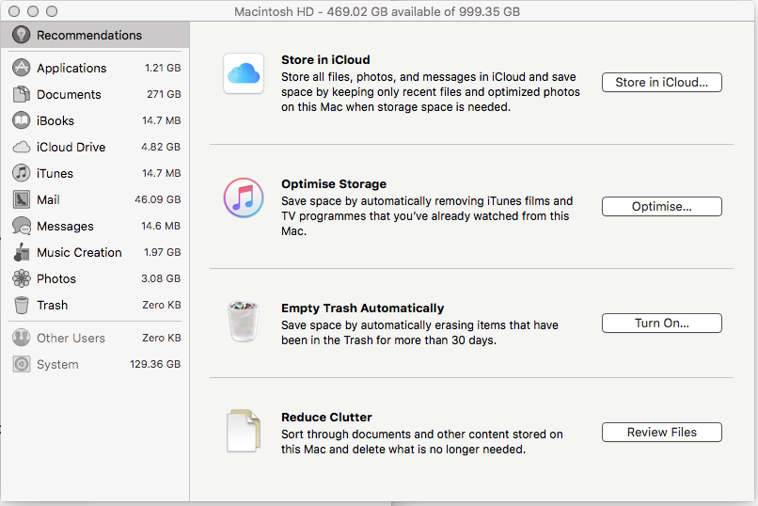Click the System gear icon
Screen dimensions: 758x506
click(22, 364)
